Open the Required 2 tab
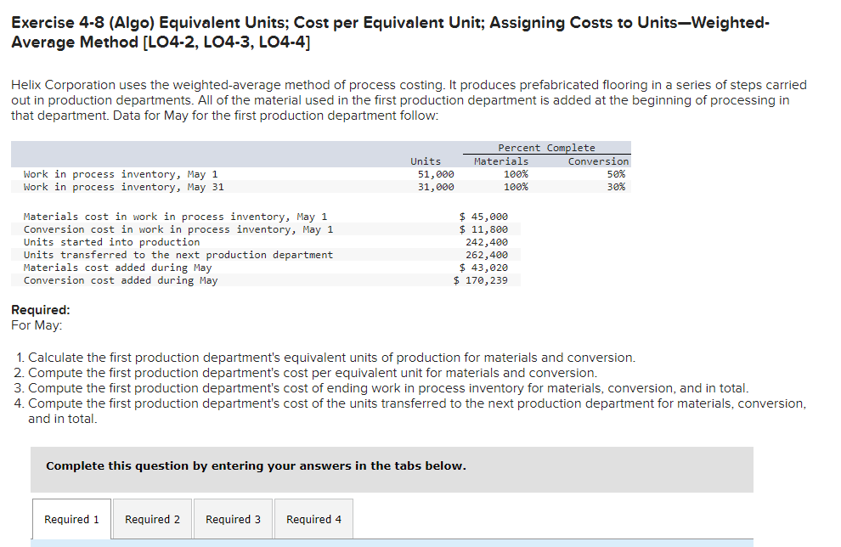Image resolution: width=841 pixels, height=547 pixels. point(152,519)
